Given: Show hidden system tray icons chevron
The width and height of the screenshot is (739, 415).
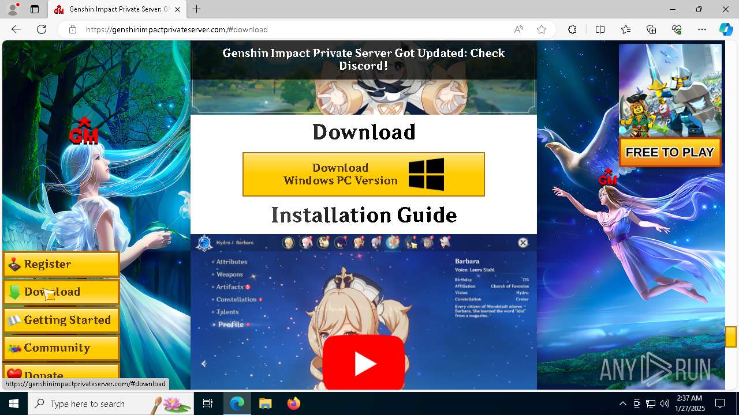Looking at the screenshot, I should (x=622, y=403).
